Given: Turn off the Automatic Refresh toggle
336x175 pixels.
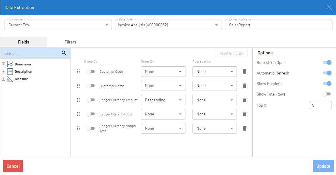Looking at the screenshot, I should (x=327, y=73).
